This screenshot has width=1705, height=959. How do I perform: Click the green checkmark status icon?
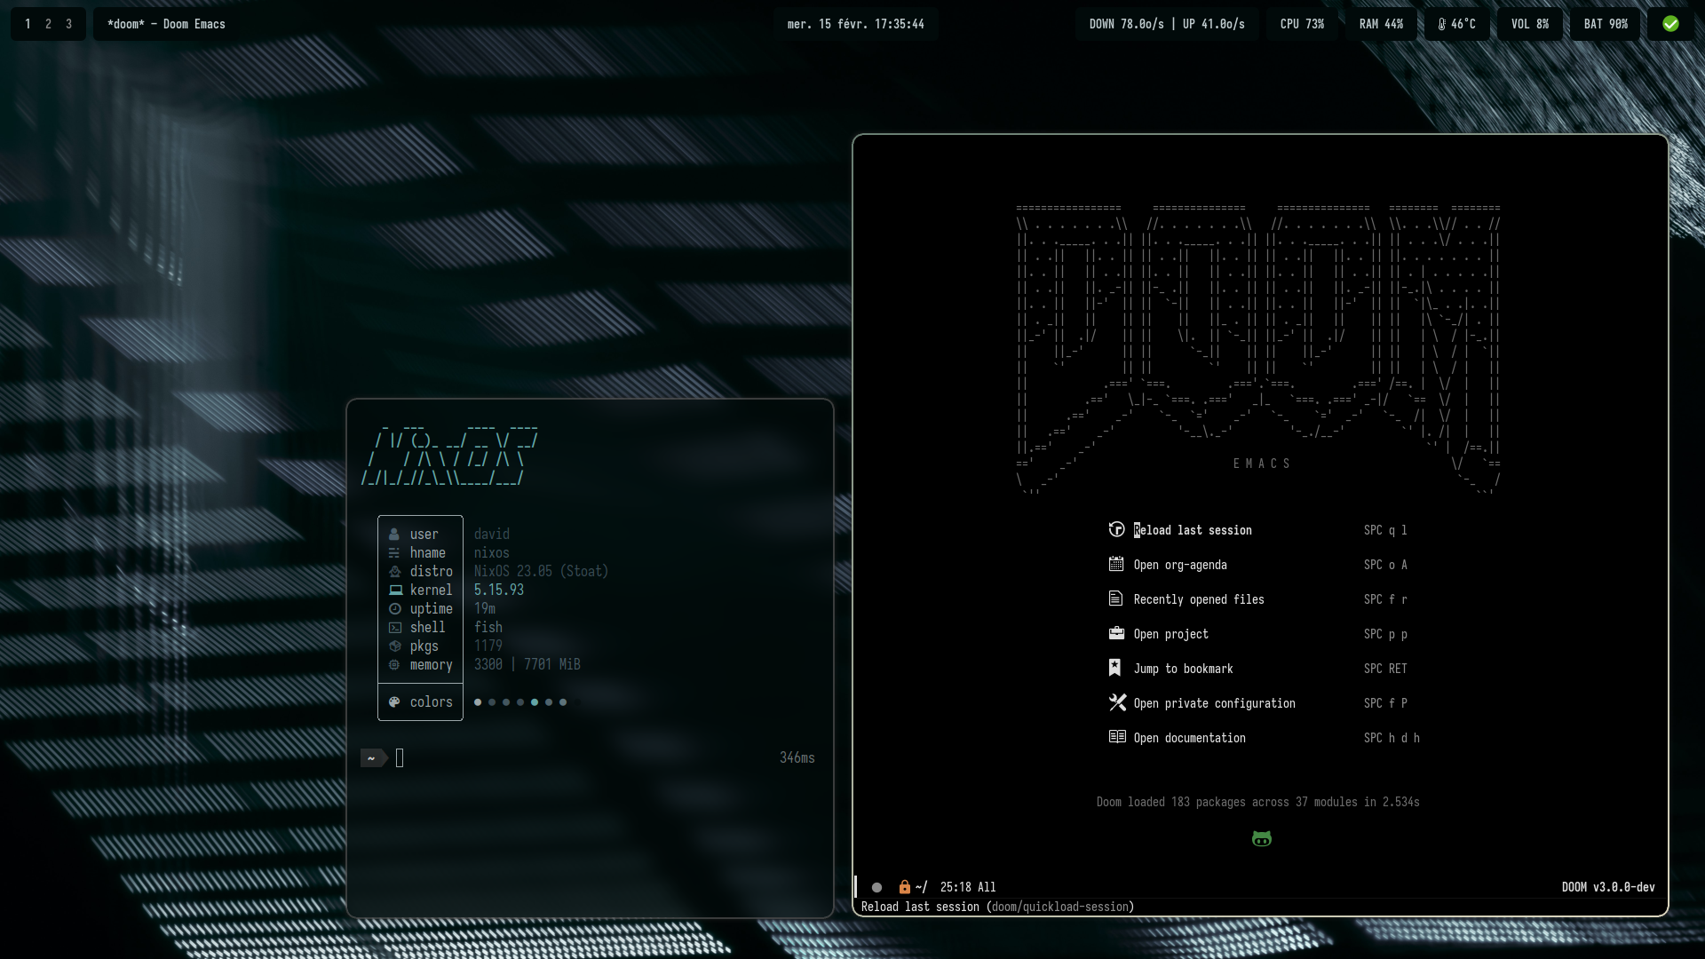(1670, 24)
